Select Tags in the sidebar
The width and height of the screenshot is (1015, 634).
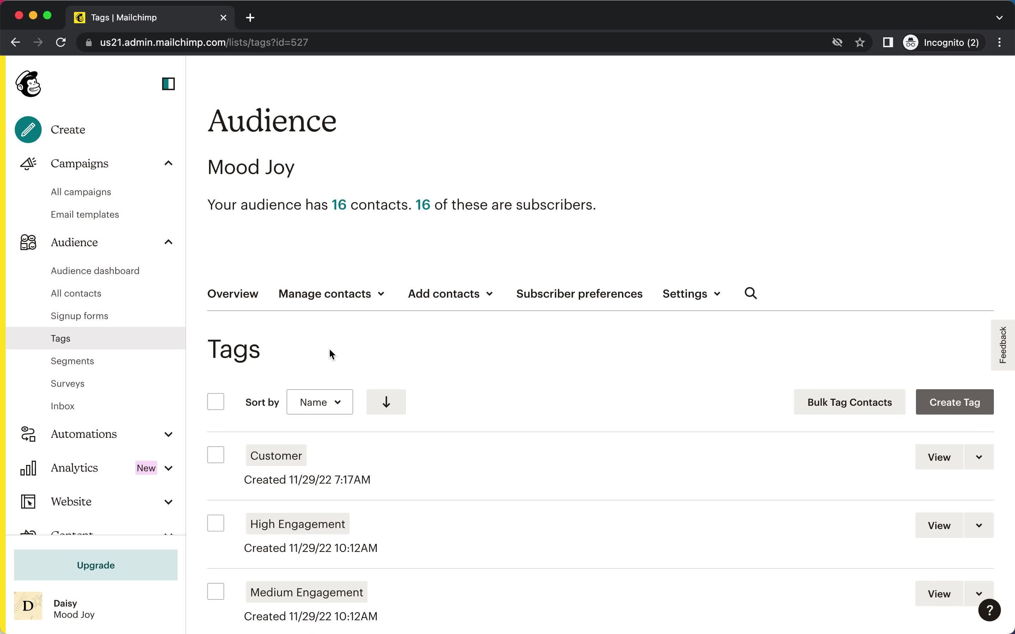pos(96,338)
